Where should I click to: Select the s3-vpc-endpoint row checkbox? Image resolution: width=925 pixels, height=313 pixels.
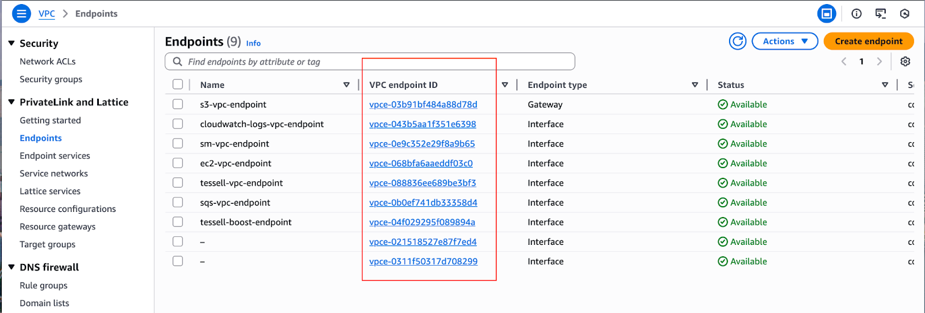[177, 105]
